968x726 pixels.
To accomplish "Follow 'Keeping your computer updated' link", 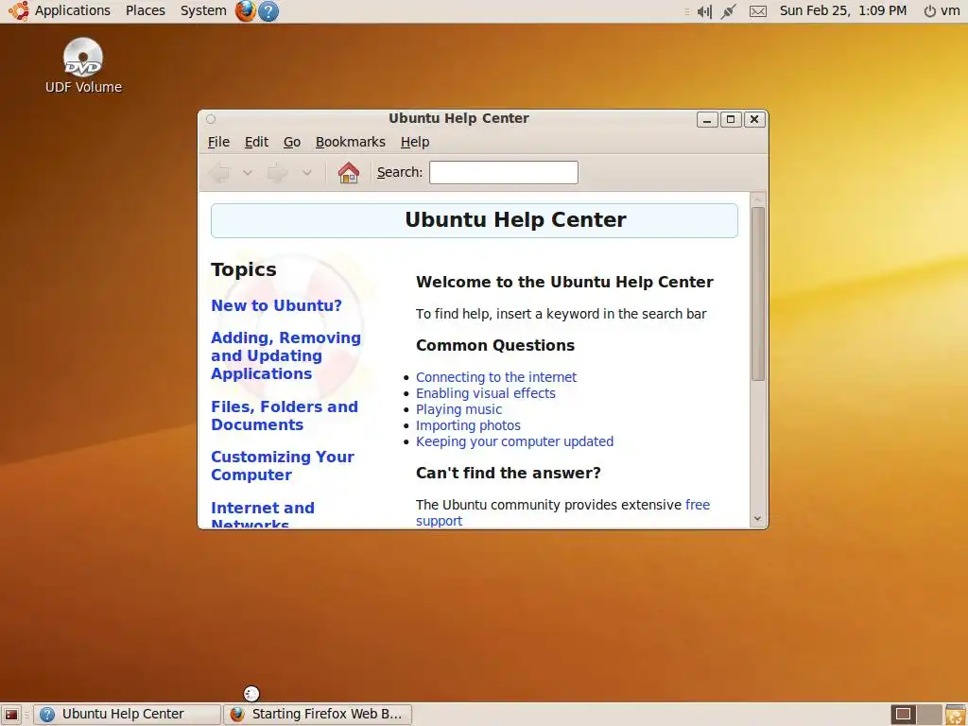I will [x=514, y=441].
